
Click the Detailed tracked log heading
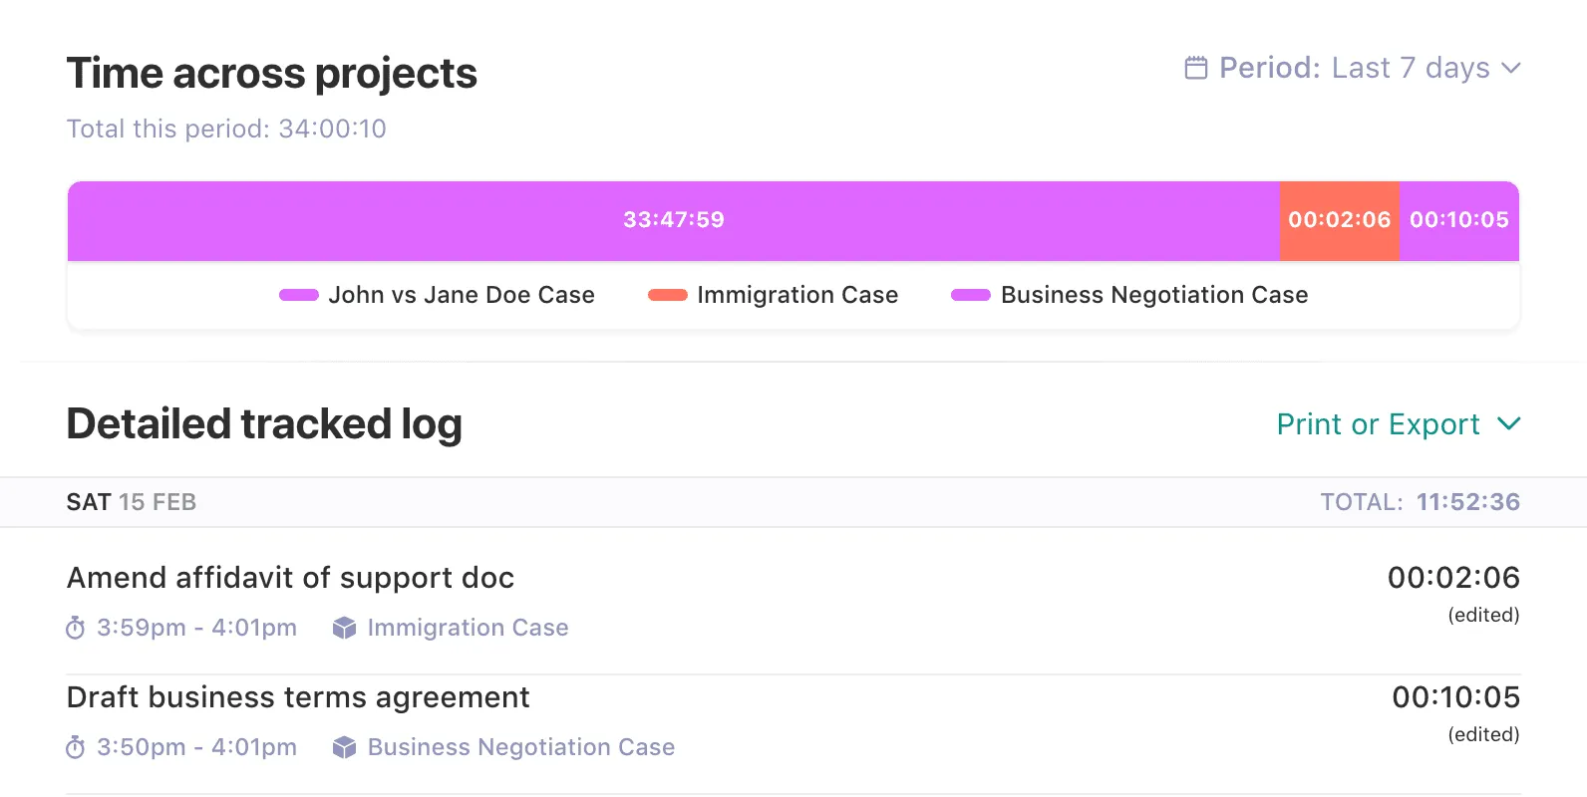[x=263, y=424]
